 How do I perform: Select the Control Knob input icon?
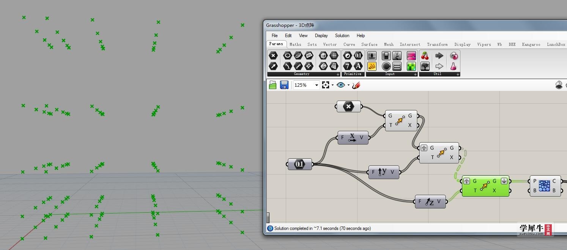386,66
